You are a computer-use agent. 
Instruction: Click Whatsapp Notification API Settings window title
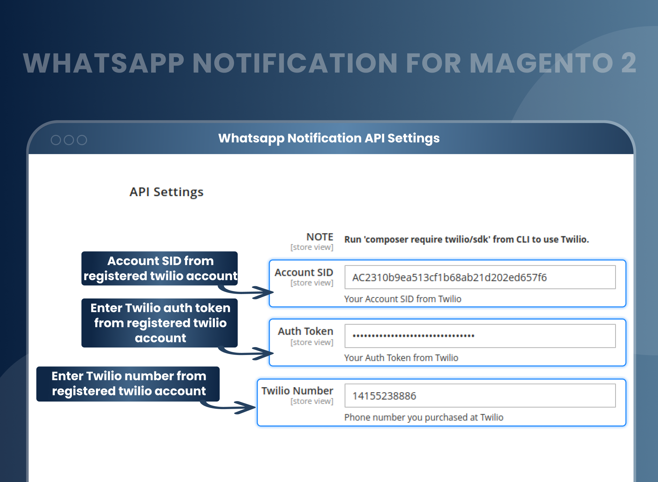point(329,138)
